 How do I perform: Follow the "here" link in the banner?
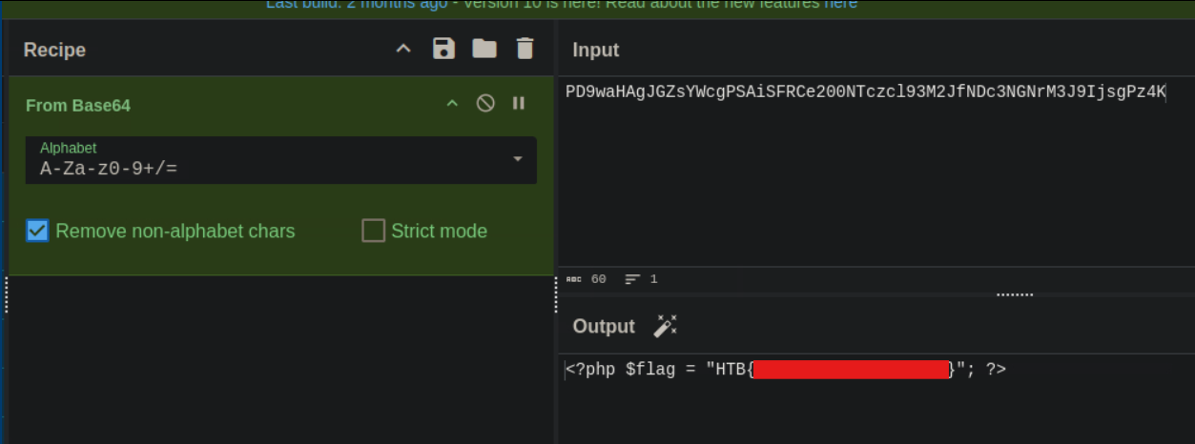pos(840,5)
